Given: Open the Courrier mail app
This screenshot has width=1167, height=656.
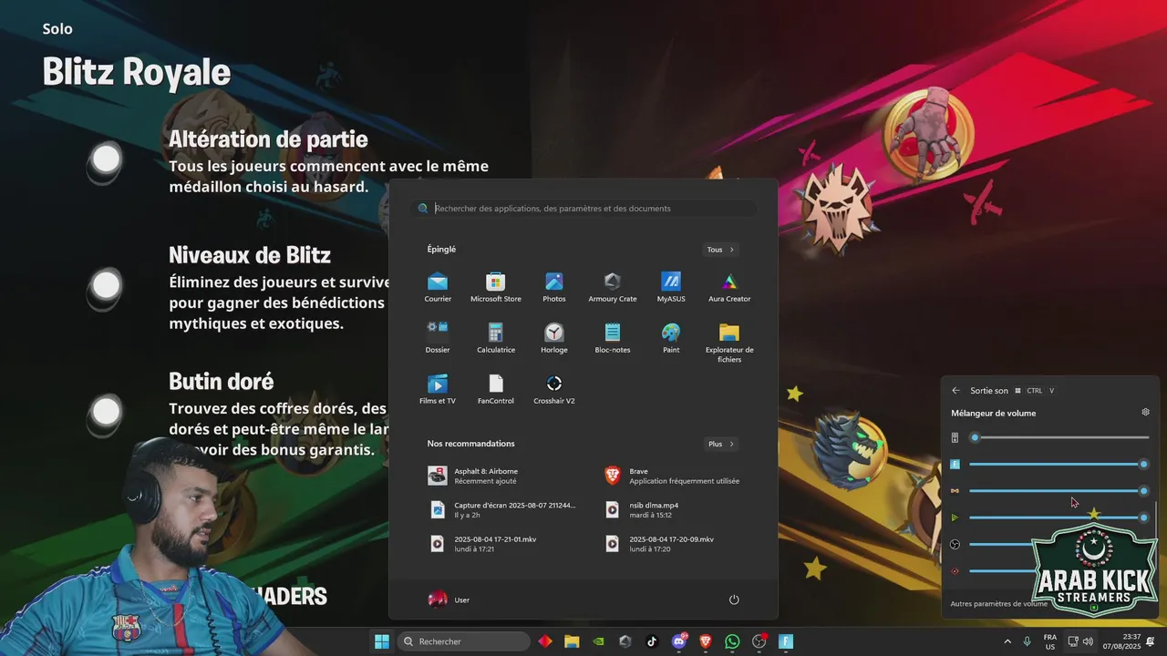Looking at the screenshot, I should click(438, 288).
